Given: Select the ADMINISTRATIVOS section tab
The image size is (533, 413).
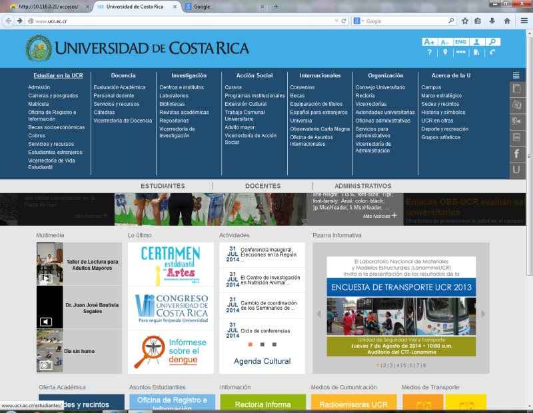Looking at the screenshot, I should point(362,186).
